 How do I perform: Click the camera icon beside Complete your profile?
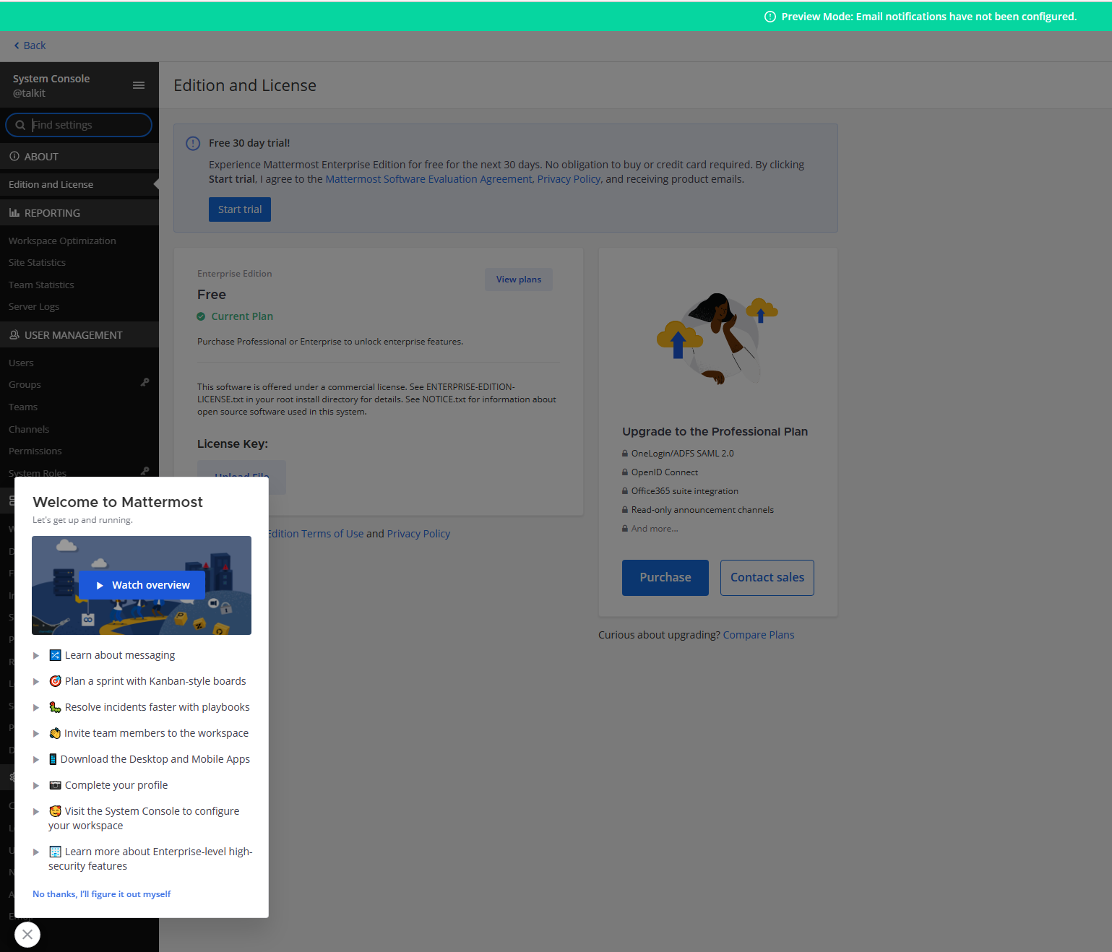(55, 785)
